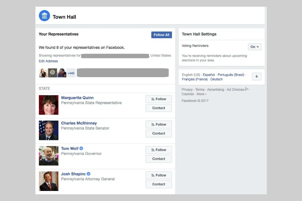Viewport: 302px width, 201px height.
Task: Click the Town Hall building icon
Action: click(x=44, y=15)
